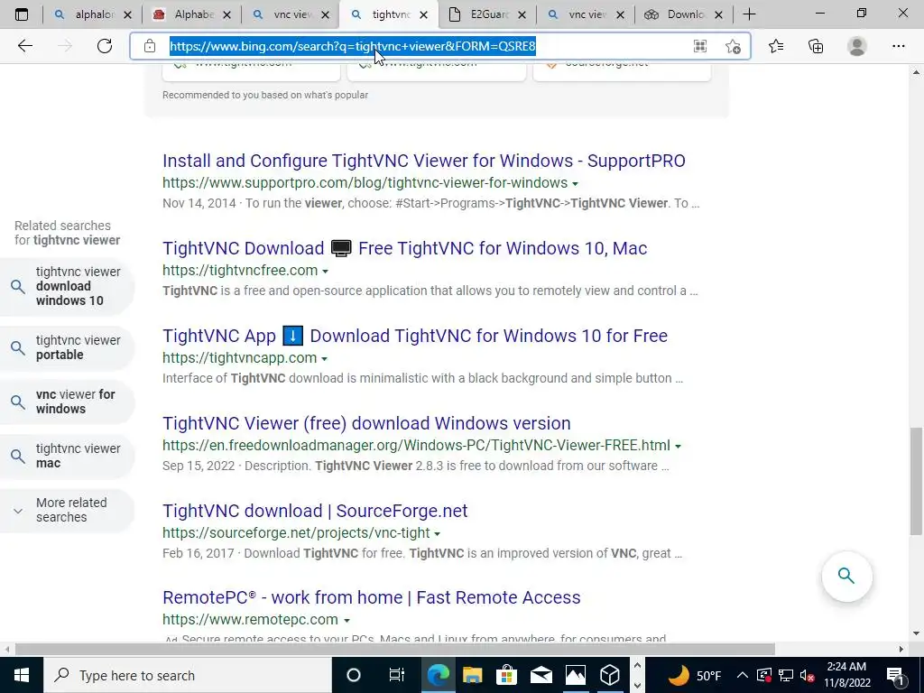Screen dimensions: 924x693
Task: Click the Type here to search box
Action: (188, 675)
